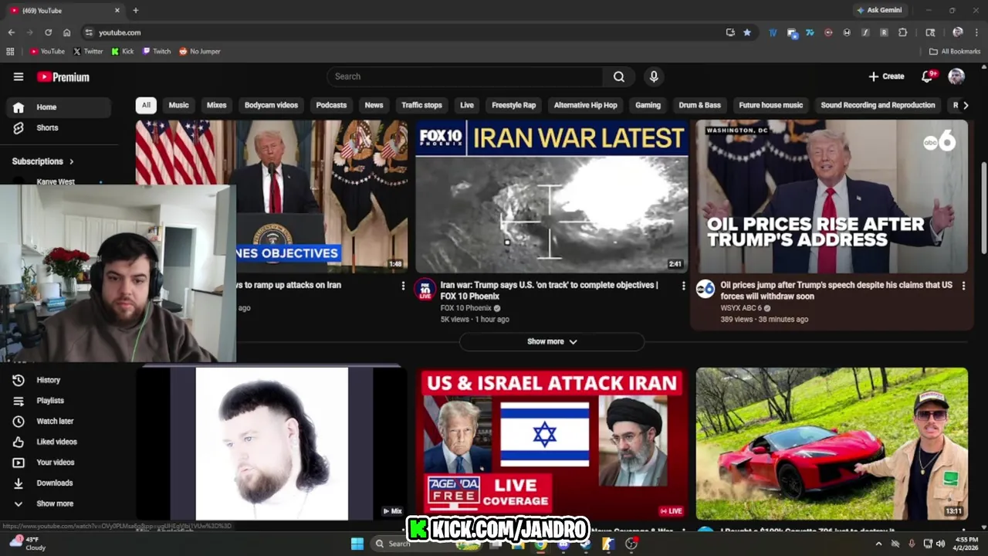Screen dimensions: 988x556
Task: Click the Create button
Action: [x=886, y=76]
